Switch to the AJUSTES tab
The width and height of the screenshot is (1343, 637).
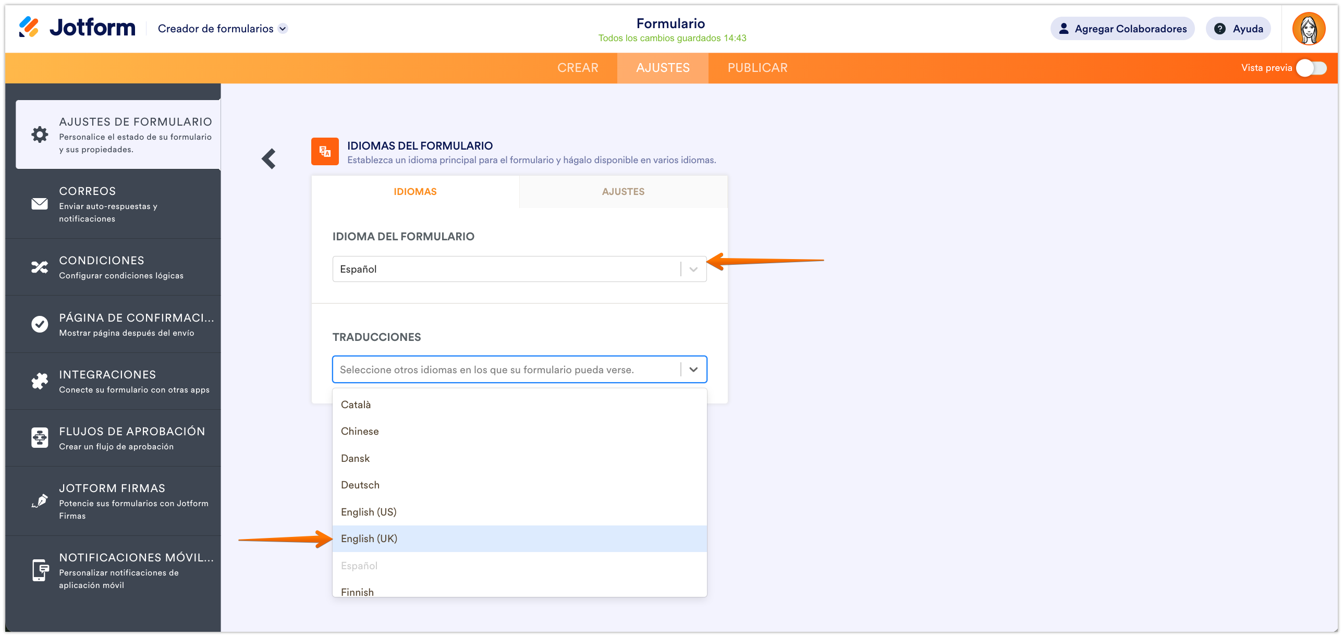coord(662,67)
